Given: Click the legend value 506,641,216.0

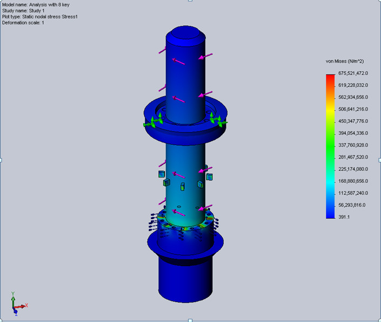Looking at the screenshot, I should point(353,109).
